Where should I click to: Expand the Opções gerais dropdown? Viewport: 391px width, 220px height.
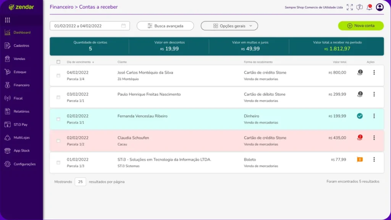click(229, 26)
